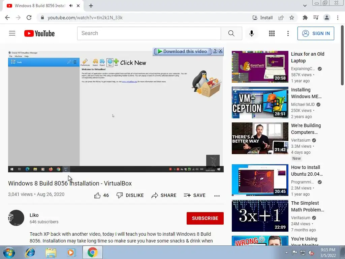Click the address bar URL
This screenshot has height=259, width=345.
coord(85,18)
